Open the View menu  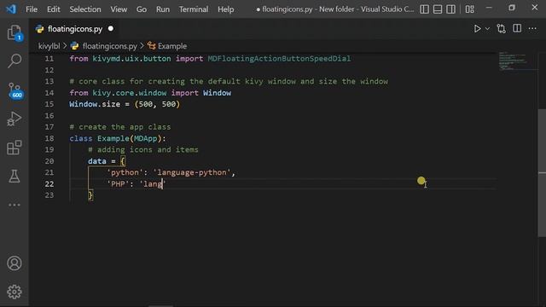pos(119,9)
